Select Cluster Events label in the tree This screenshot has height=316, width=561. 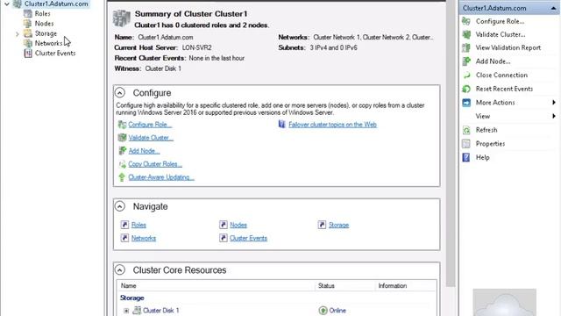pos(55,53)
